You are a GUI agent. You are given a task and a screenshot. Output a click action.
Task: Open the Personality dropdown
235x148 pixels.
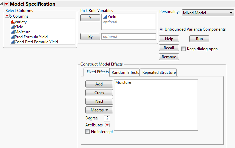click(x=208, y=13)
